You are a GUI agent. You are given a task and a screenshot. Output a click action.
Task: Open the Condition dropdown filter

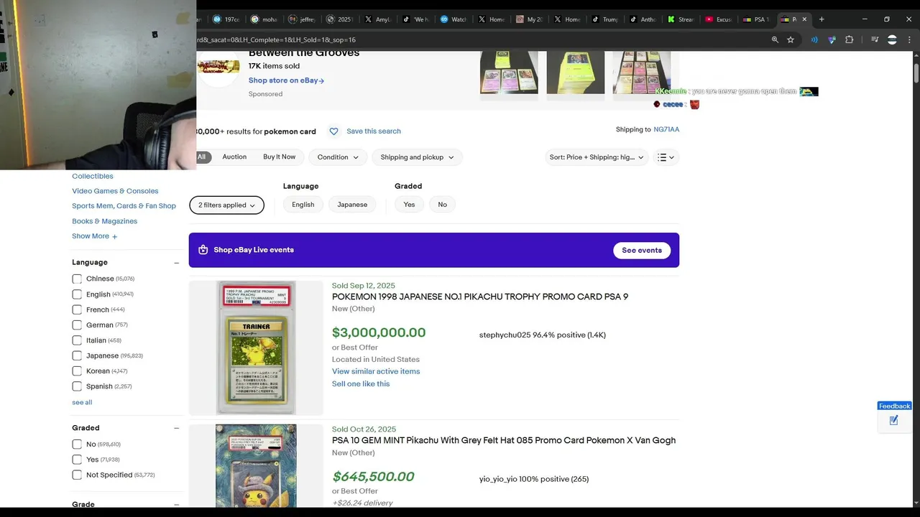coord(338,157)
